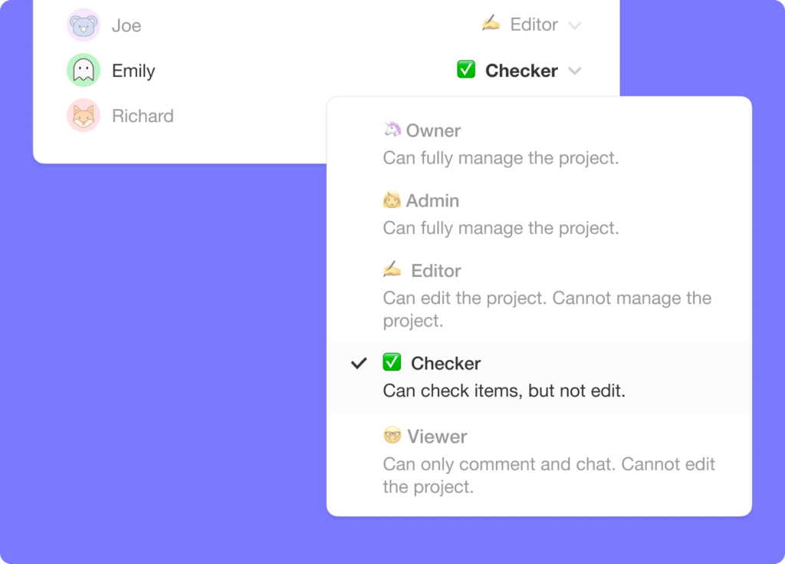Viewport: 785px width, 564px height.
Task: Click the glasses emoji next to Viewer option
Action: pos(392,436)
